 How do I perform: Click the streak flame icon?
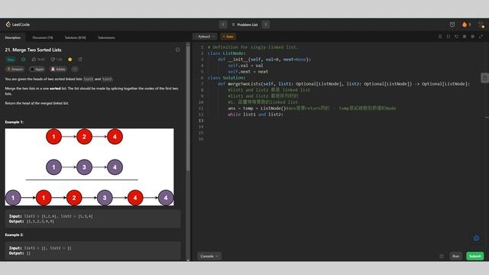(x=465, y=24)
